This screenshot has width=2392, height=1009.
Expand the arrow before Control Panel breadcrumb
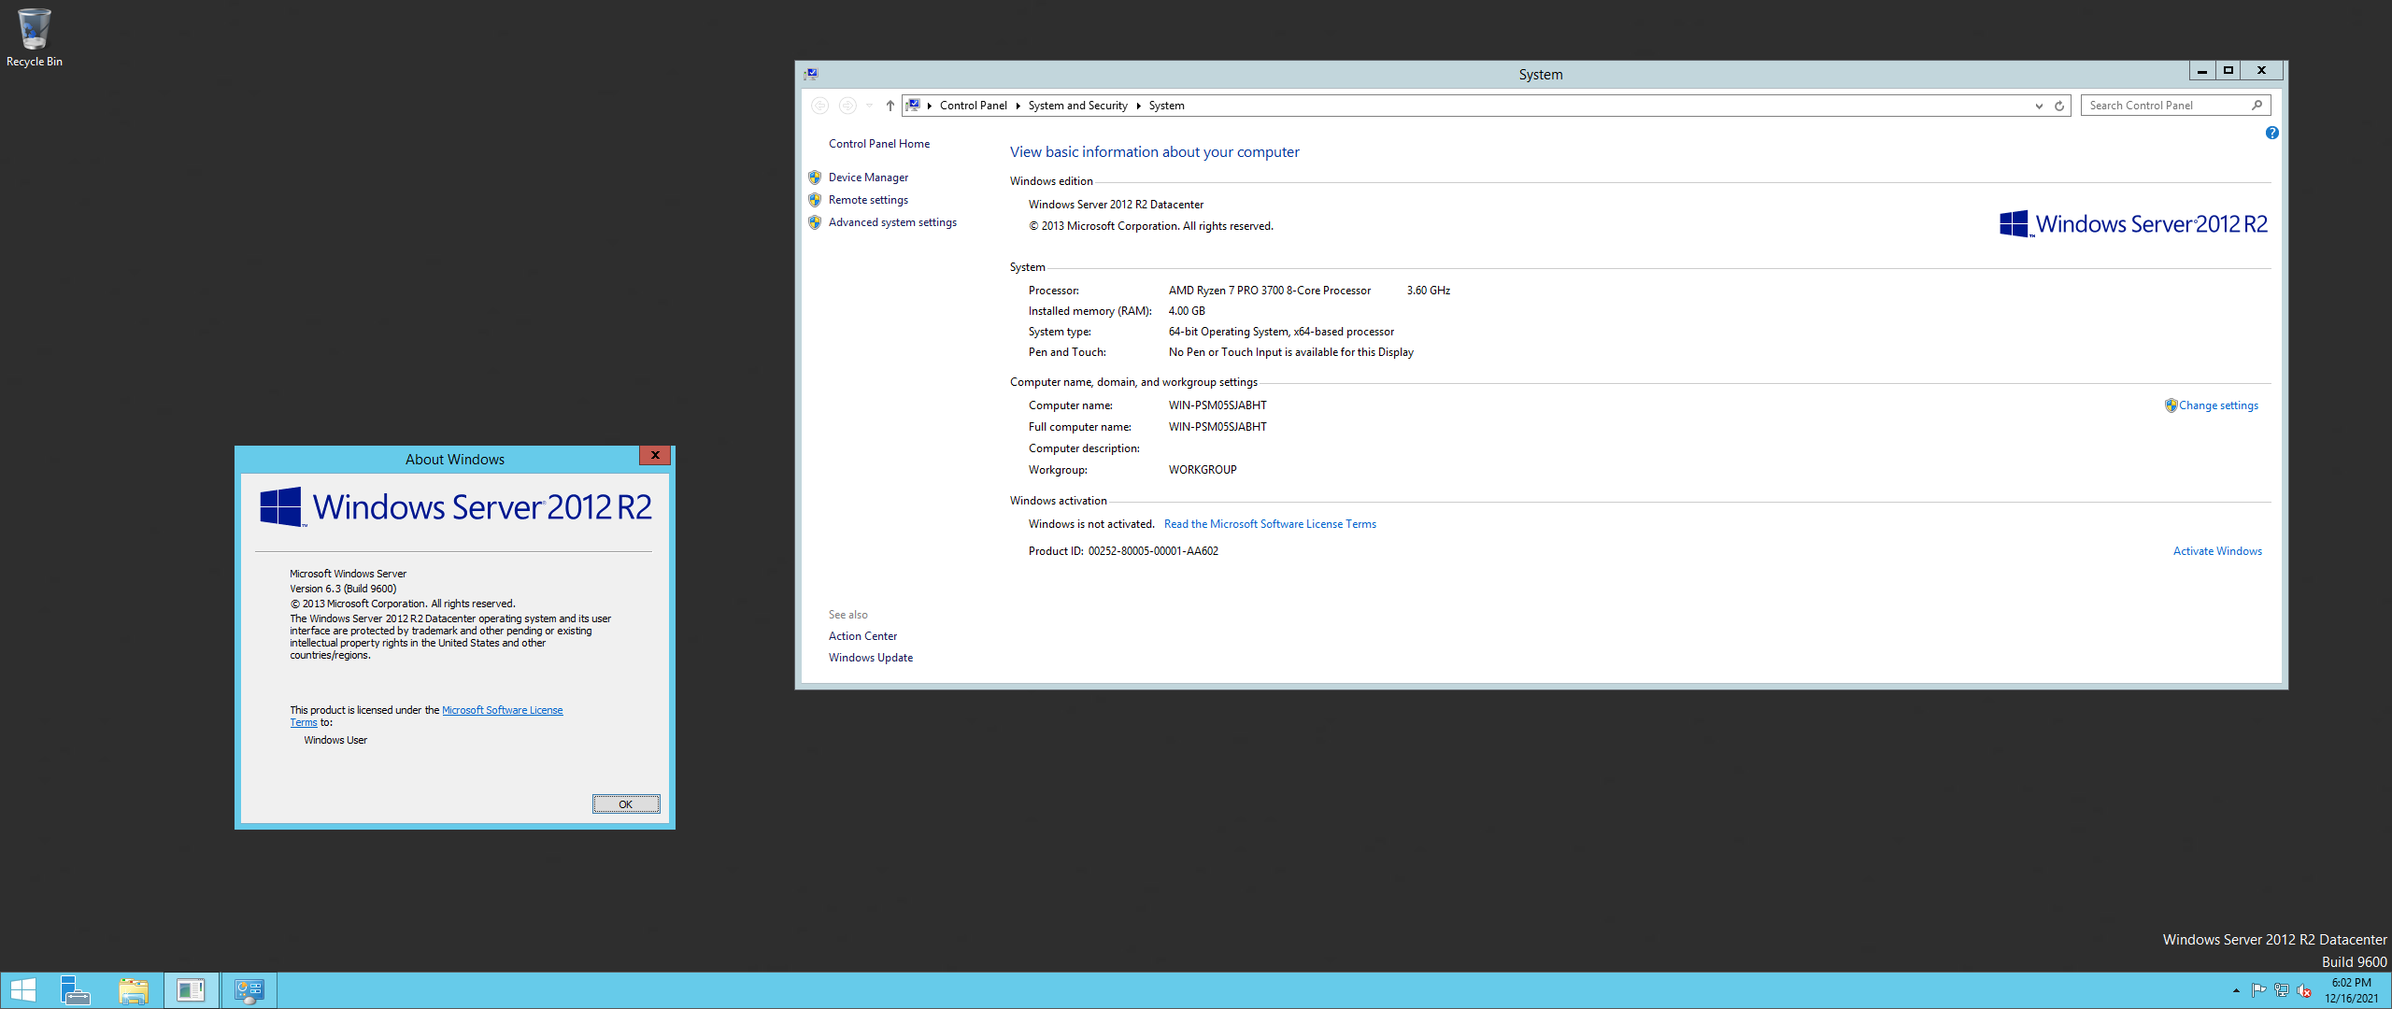pos(930,106)
